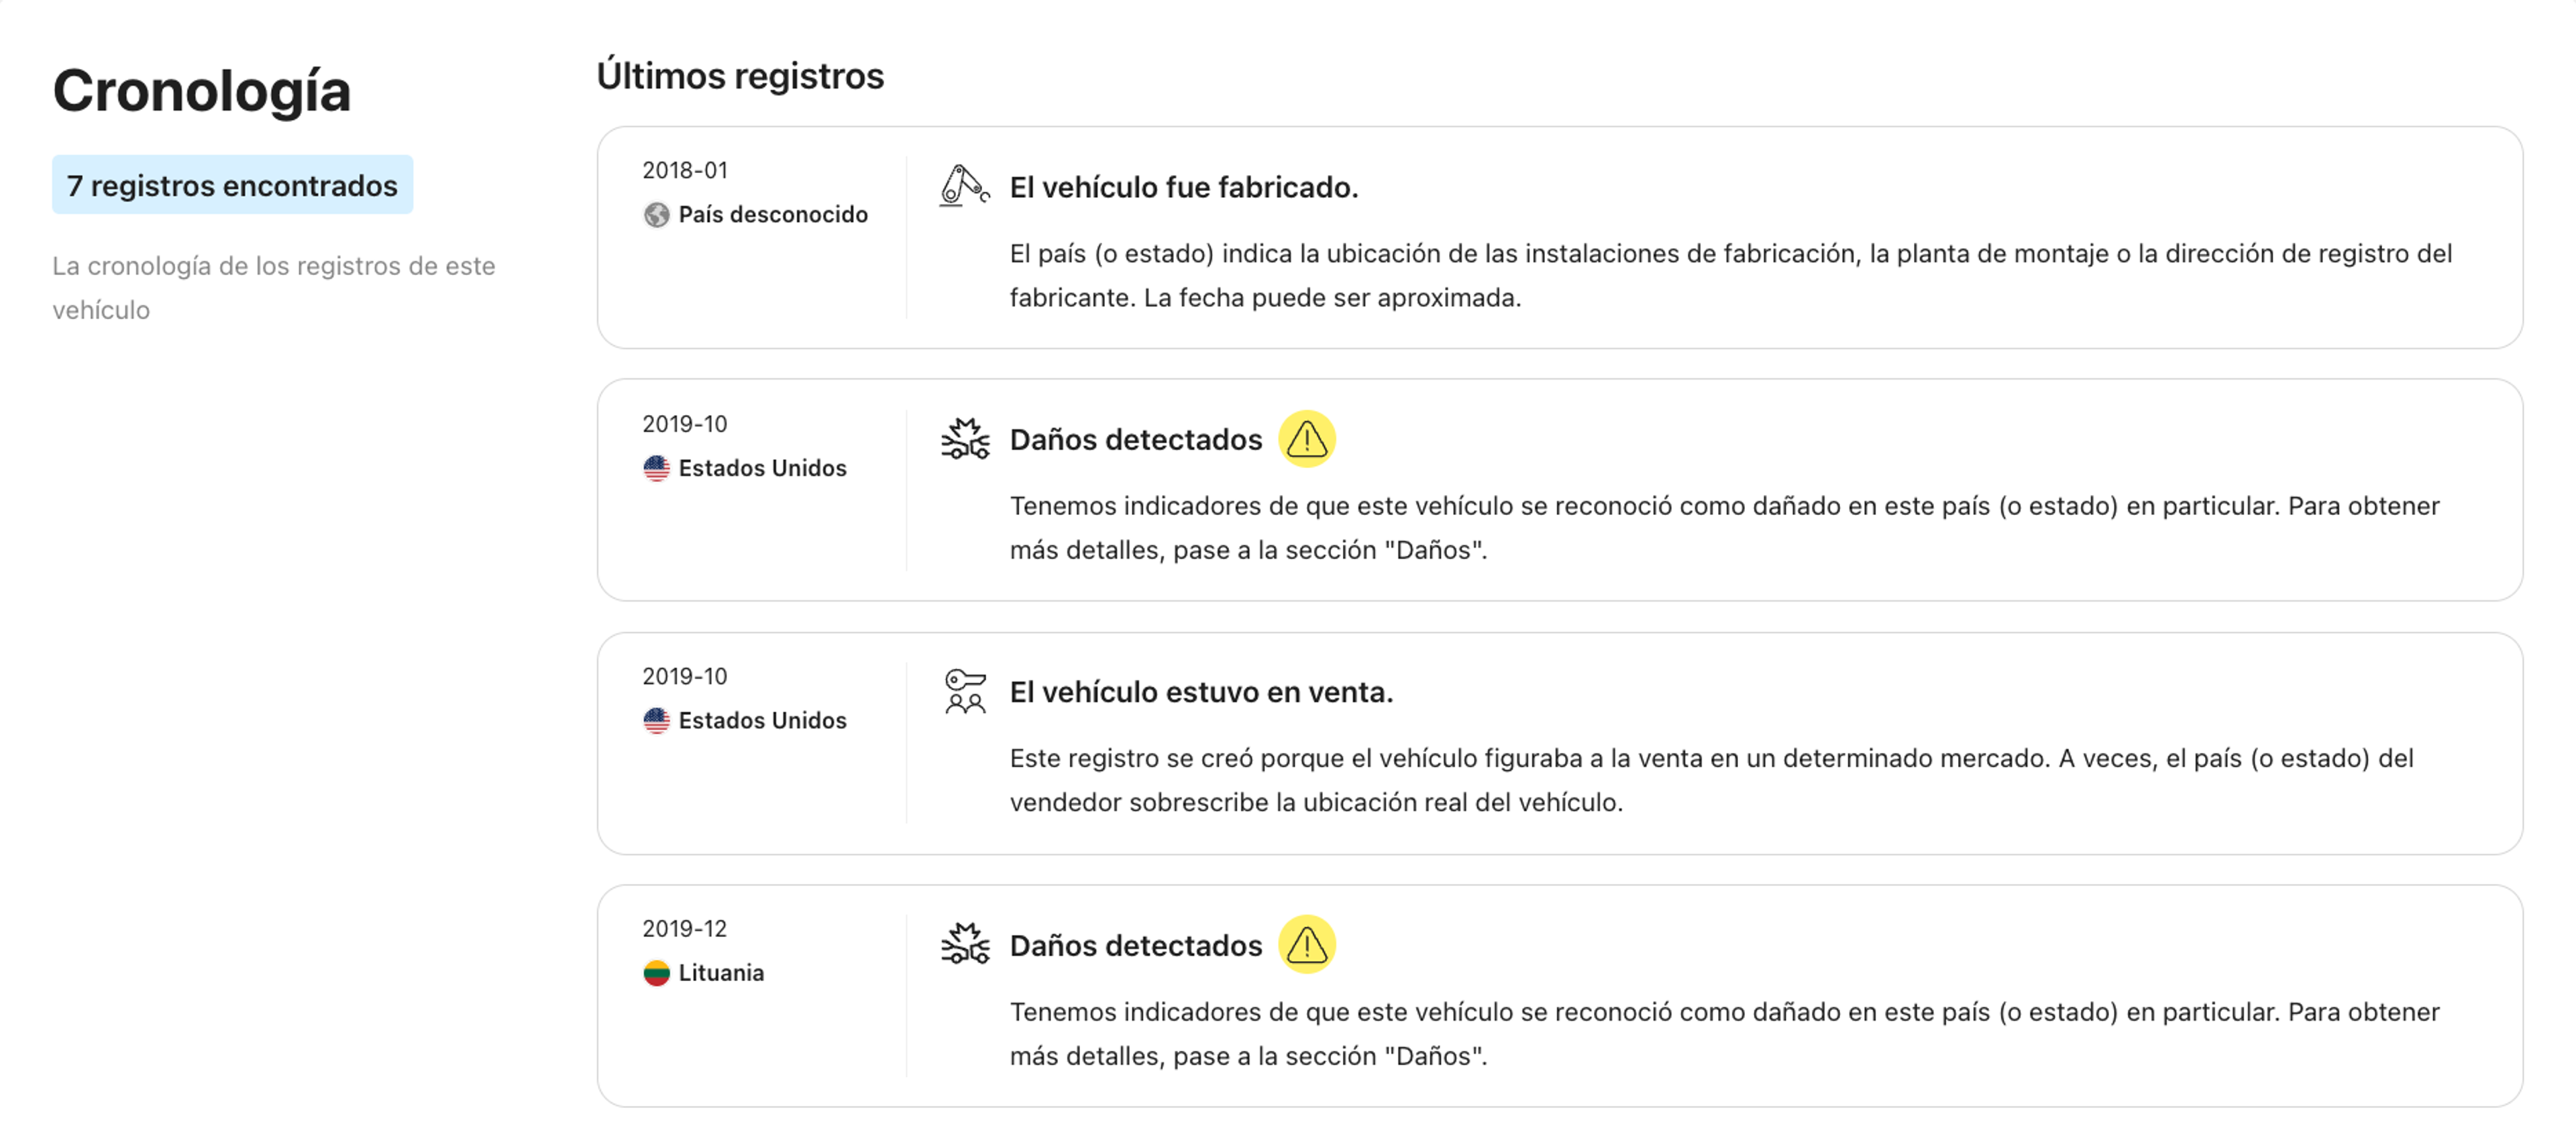Click the 2019-12 date label
The image size is (2576, 1128).
[685, 928]
